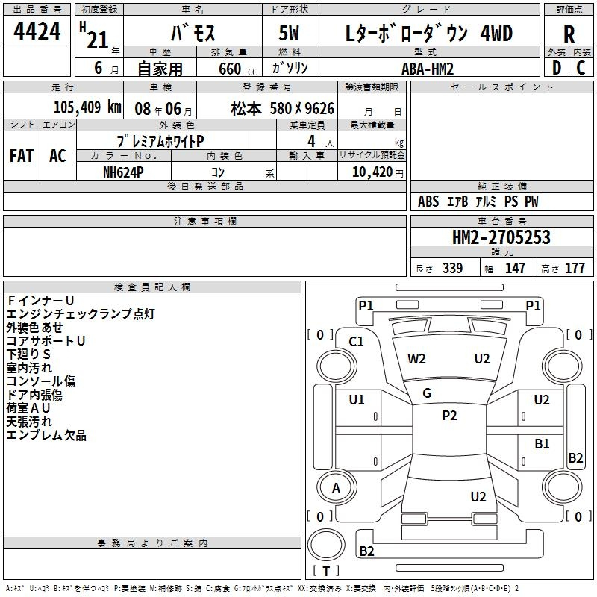Click the 注意事項欄 header
The image size is (597, 597).
coord(204,221)
